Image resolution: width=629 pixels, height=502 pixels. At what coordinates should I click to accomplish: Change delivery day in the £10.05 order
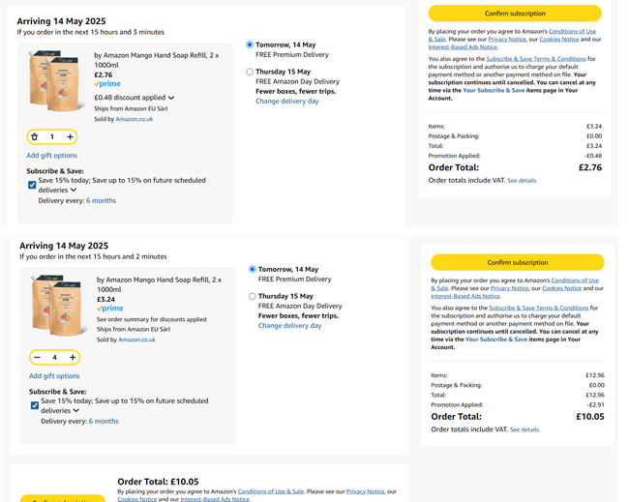pos(289,326)
